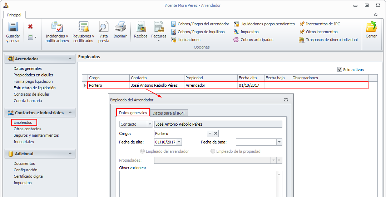The image size is (386, 197).
Task: Select Certificado digital
Action: 29,176
